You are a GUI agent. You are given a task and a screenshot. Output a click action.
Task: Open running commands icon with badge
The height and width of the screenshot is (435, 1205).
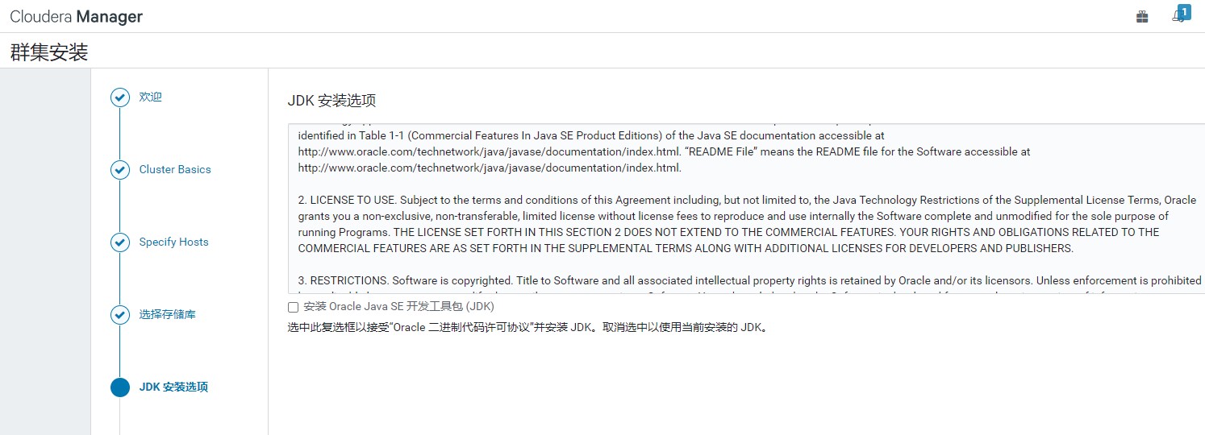(x=1179, y=16)
